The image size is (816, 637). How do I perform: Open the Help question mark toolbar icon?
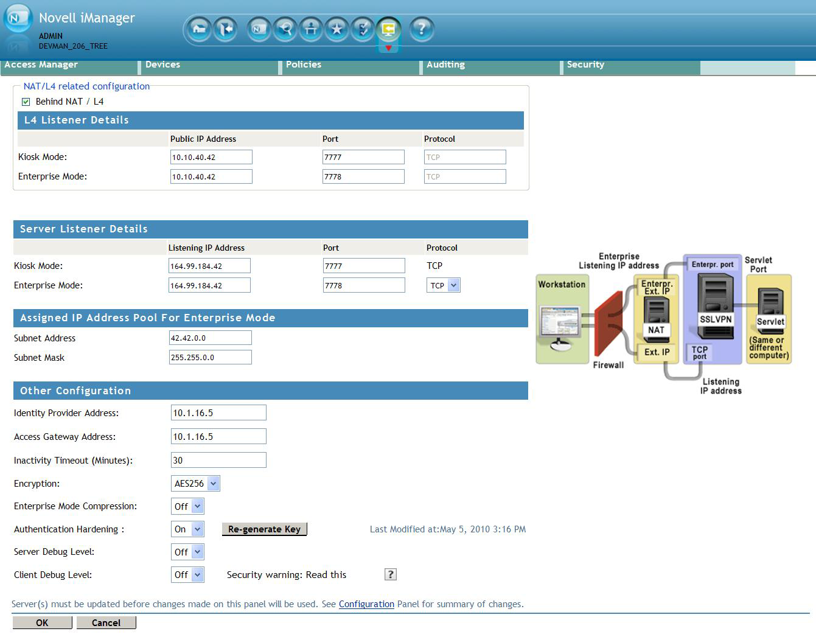pos(422,29)
